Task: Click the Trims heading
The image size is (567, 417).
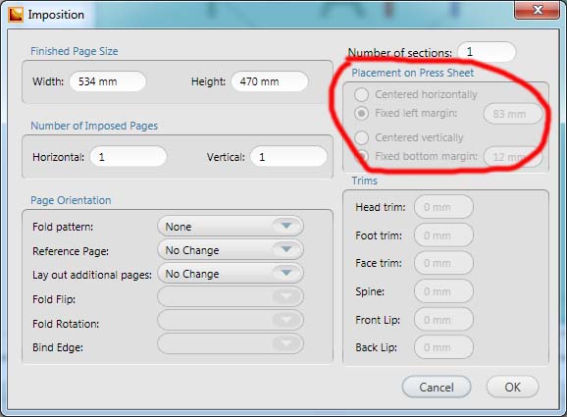Action: click(x=365, y=181)
